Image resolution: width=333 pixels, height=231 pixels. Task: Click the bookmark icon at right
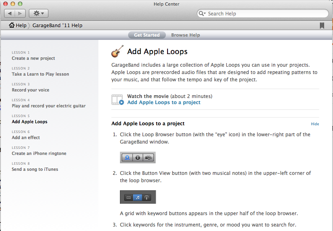pos(322,26)
